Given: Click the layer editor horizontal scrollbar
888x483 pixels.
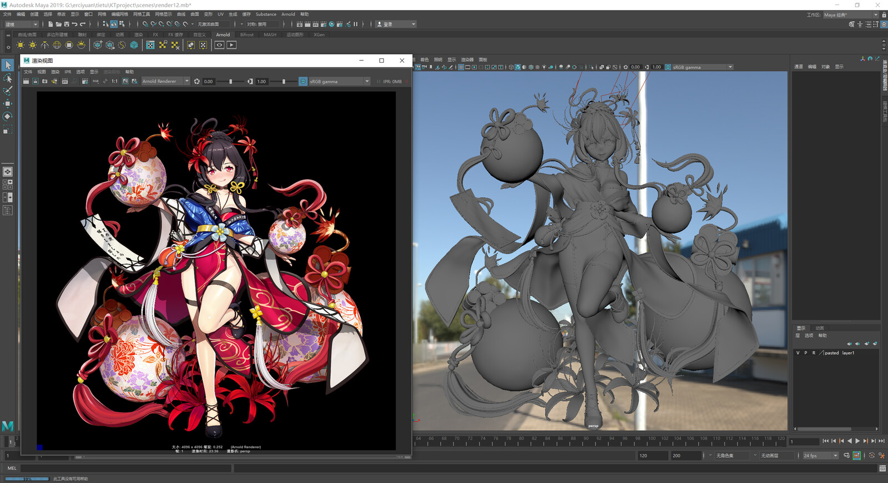Looking at the screenshot, I should (825, 429).
